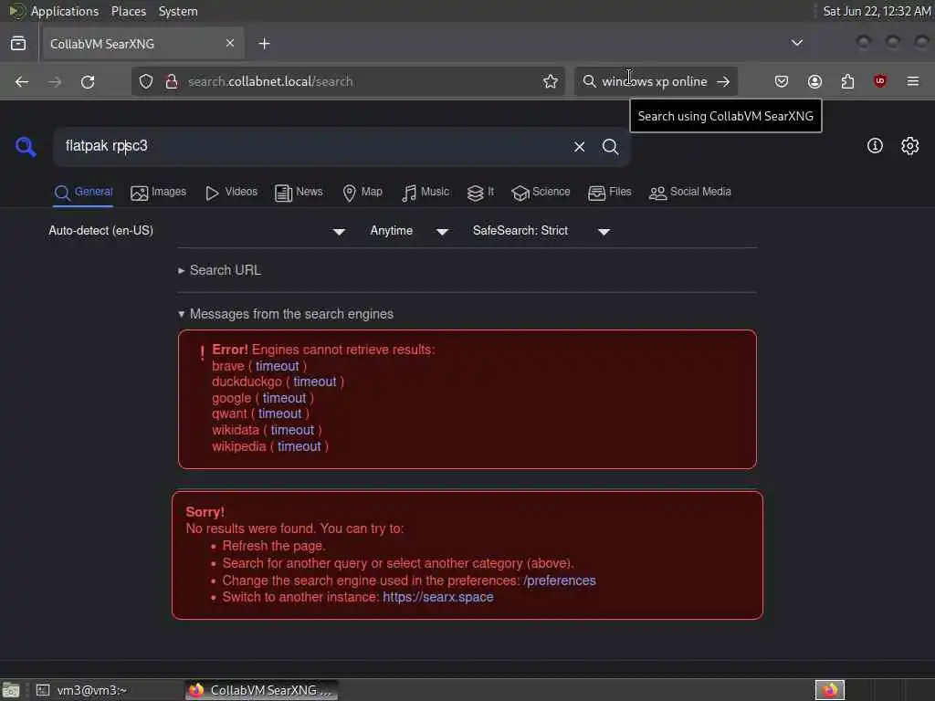Image resolution: width=935 pixels, height=701 pixels.
Task: Close the CollabVM SearXNG tab
Action: pos(230,44)
